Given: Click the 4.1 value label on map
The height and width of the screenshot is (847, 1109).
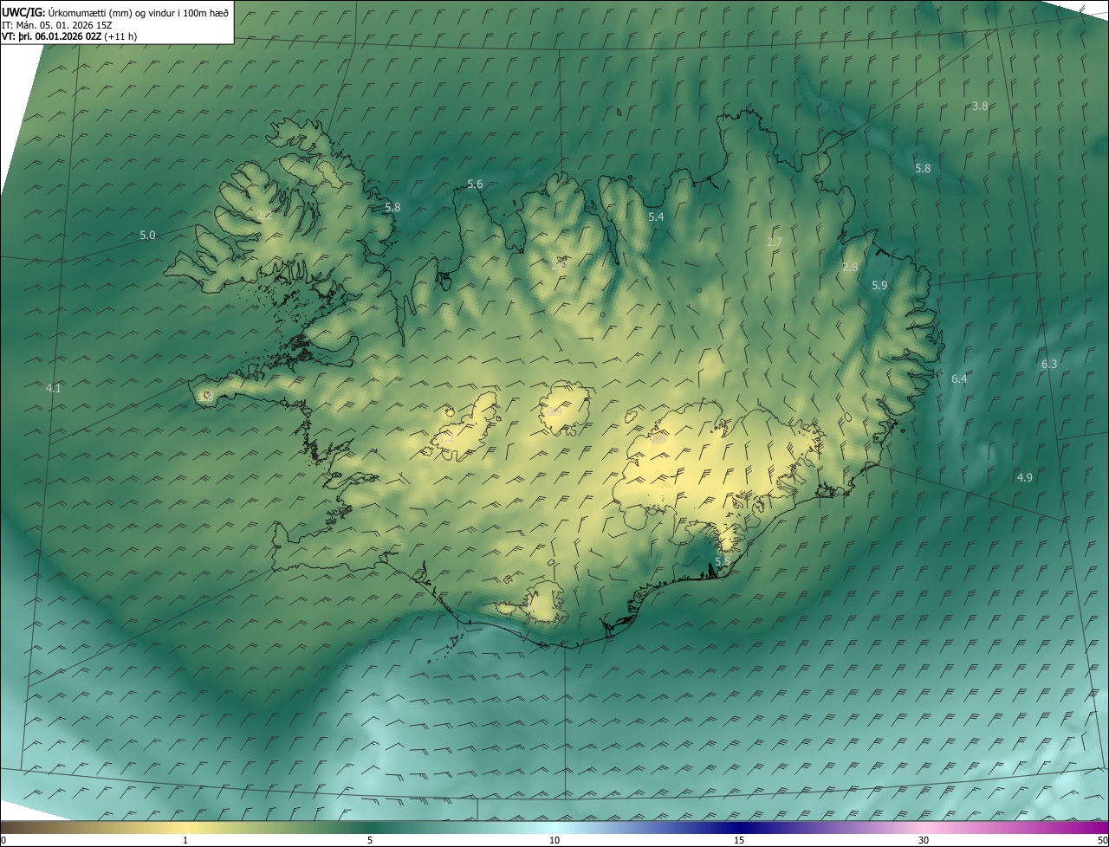Looking at the screenshot, I should coord(53,388).
